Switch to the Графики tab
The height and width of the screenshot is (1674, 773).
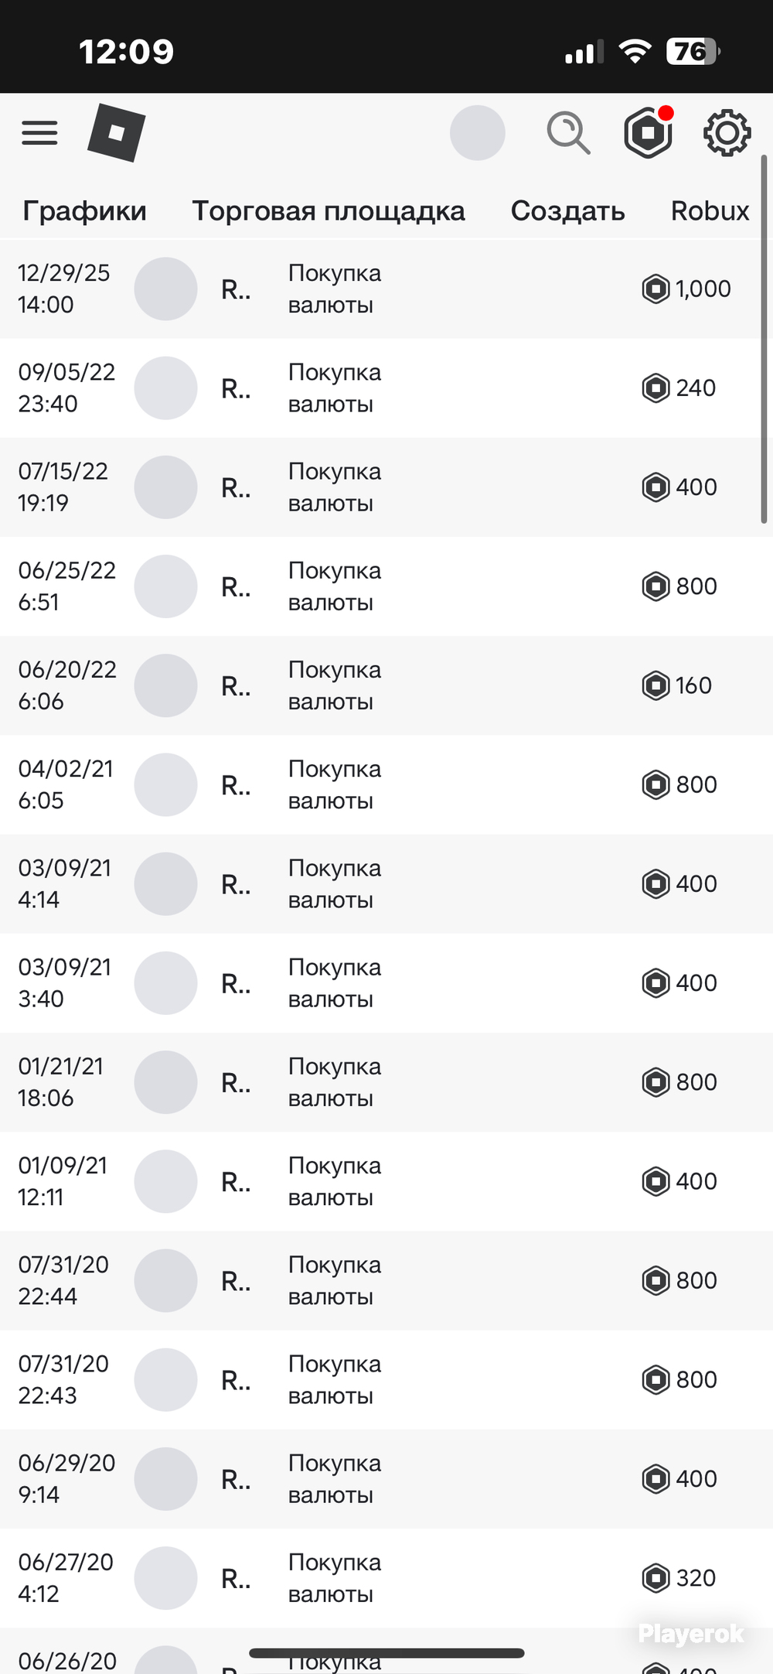84,210
